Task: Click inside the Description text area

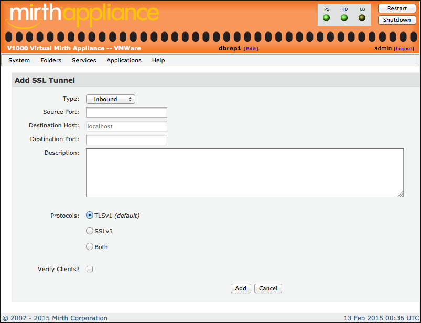Action: [245, 173]
